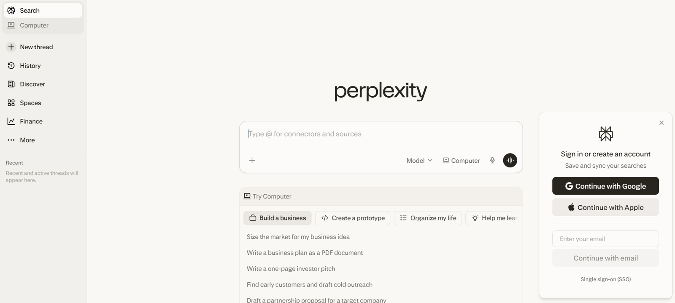Select the Search icon in the sidebar
Screen dimensions: 675x303
pyautogui.click(x=11, y=10)
